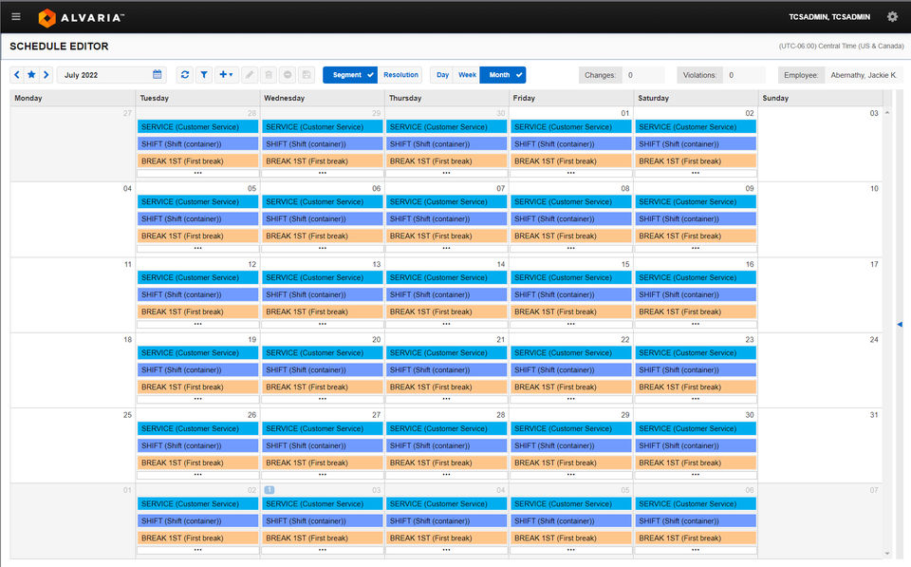This screenshot has width=911, height=567.
Task: Expand more segments on Tuesday July 05
Action: tap(197, 248)
